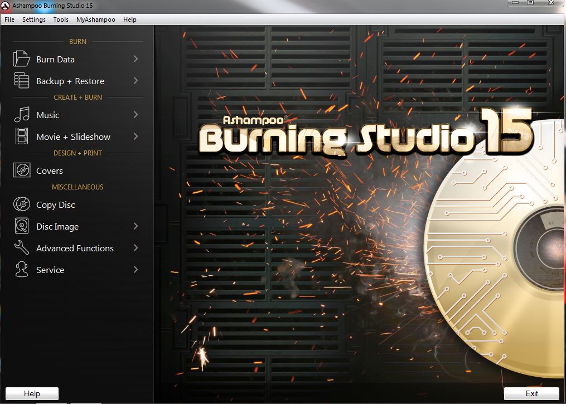Viewport: 566px width, 404px height.
Task: Open the Tools menu
Action: point(61,20)
